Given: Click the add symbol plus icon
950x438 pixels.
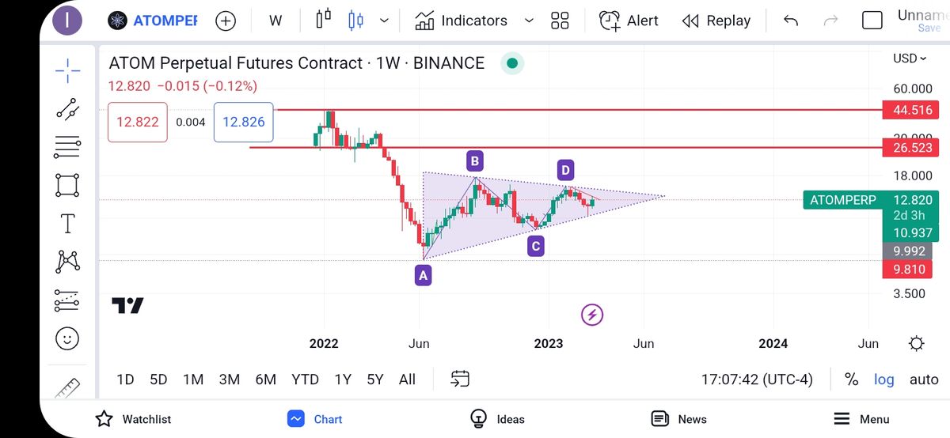Looking at the screenshot, I should point(226,21).
